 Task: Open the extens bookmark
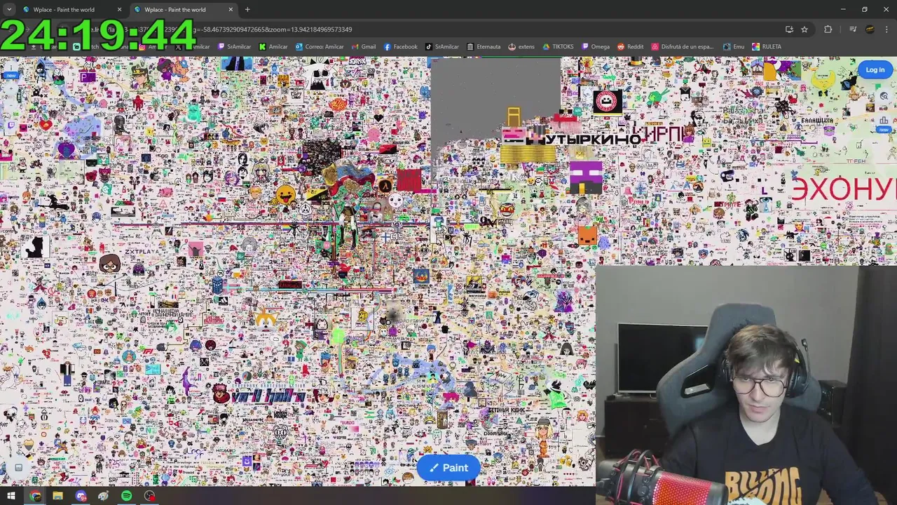pyautogui.click(x=521, y=47)
